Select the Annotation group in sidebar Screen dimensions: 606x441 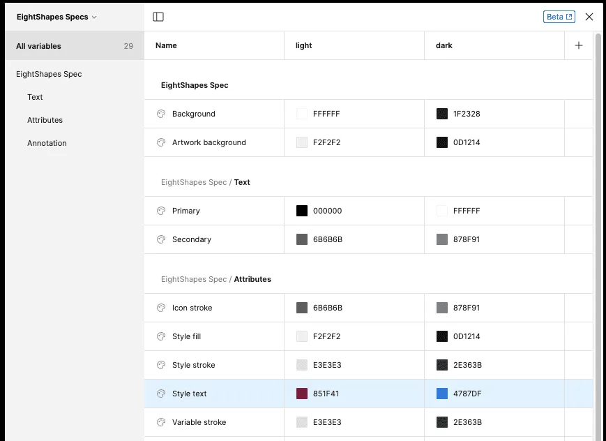(47, 143)
